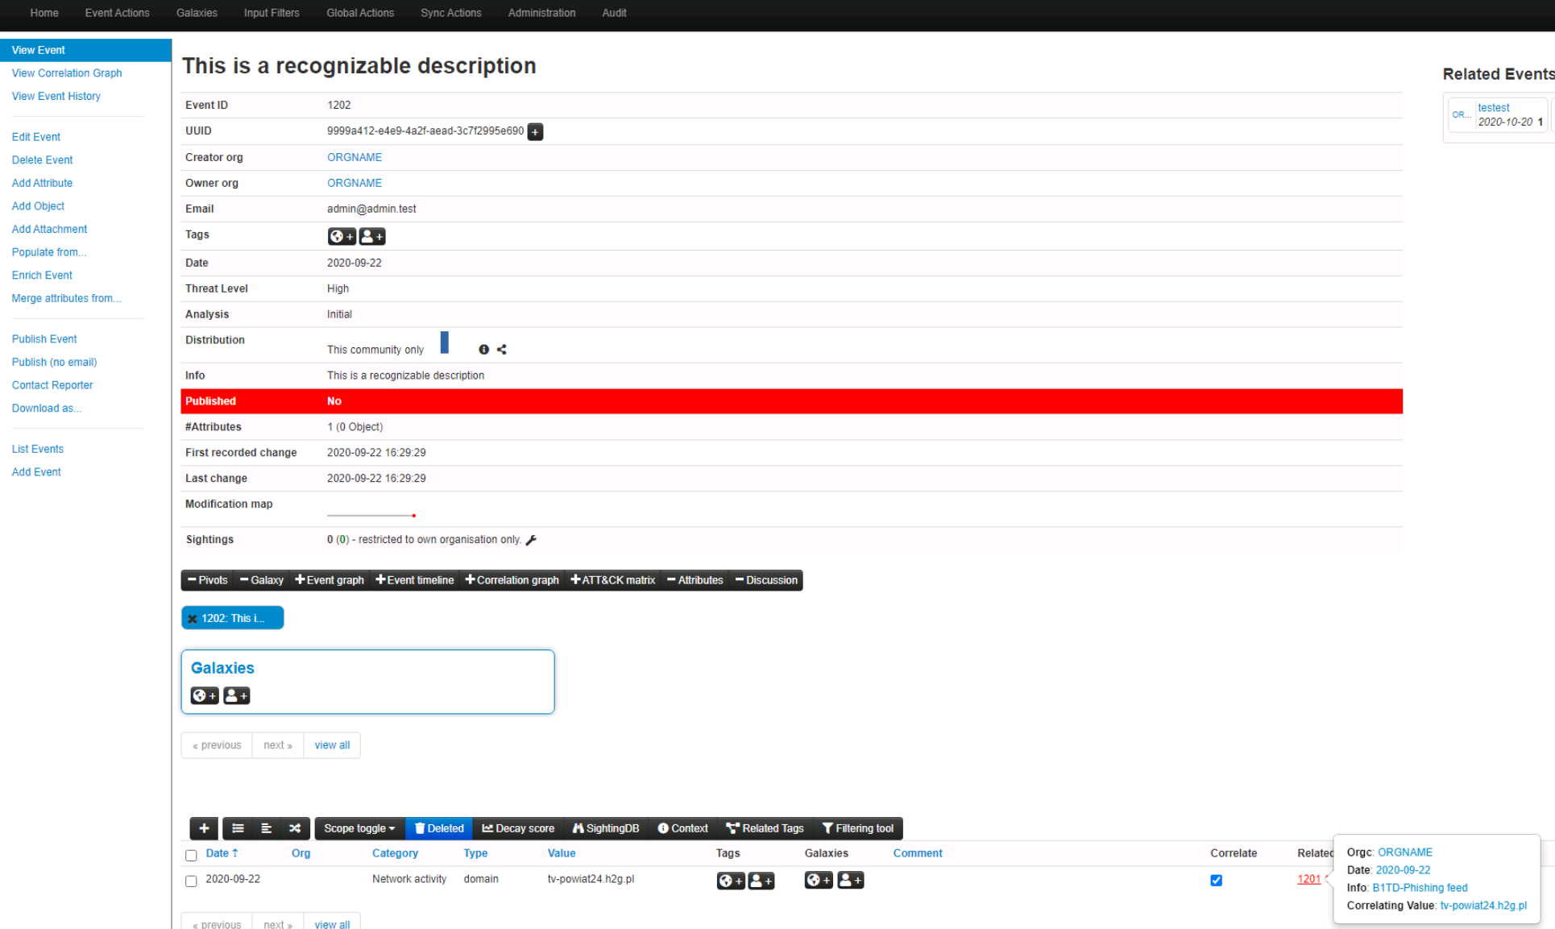Click the Publish Event sidebar link

pos(44,339)
